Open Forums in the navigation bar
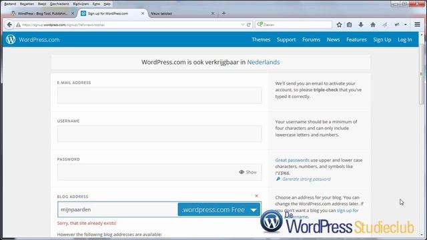 (x=312, y=39)
